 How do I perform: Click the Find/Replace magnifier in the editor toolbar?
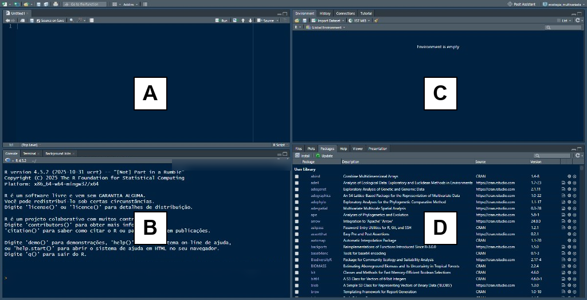(72, 20)
